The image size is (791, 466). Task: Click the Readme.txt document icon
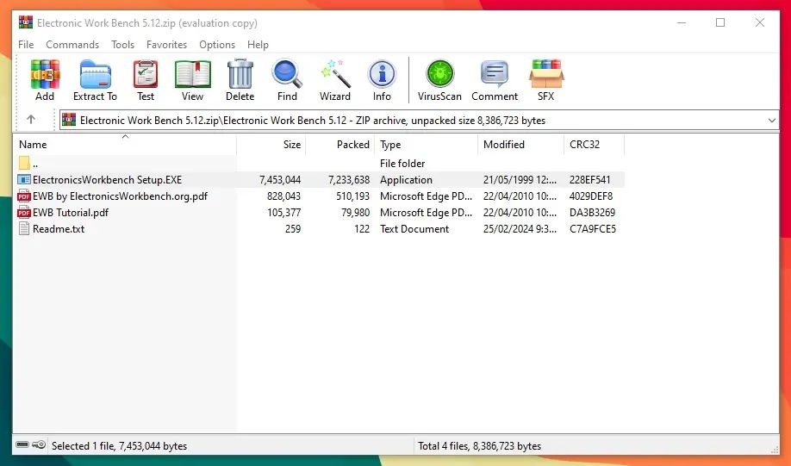24,228
